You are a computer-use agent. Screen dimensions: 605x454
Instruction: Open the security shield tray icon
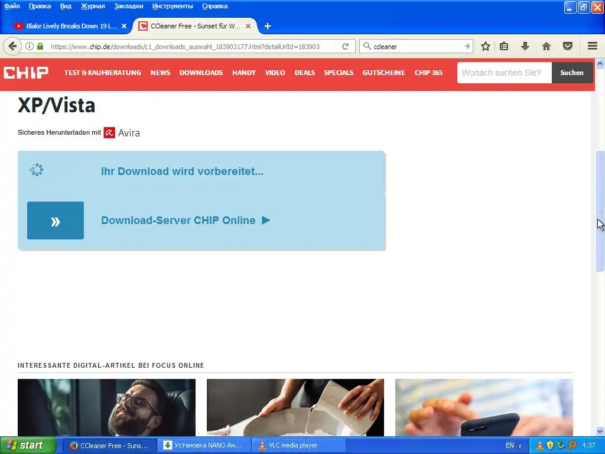(x=550, y=446)
